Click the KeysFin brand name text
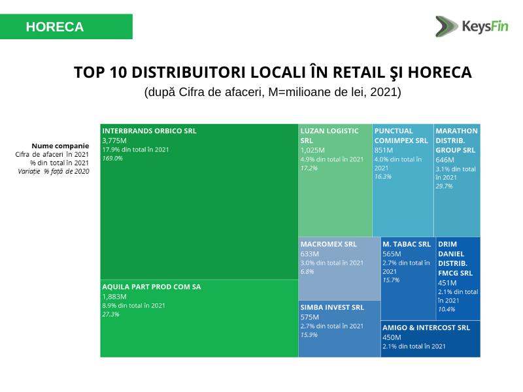The height and width of the screenshot is (392, 523). click(485, 26)
